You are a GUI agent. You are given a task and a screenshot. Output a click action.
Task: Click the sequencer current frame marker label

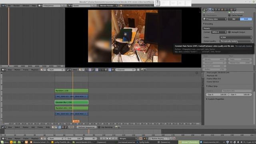(x=76, y=121)
